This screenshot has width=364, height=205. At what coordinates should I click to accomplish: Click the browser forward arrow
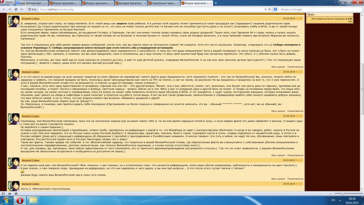pos(10,10)
